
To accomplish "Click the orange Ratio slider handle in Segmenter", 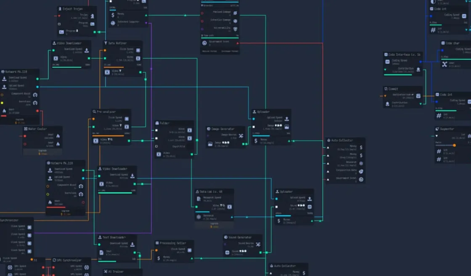I will coord(454,145).
